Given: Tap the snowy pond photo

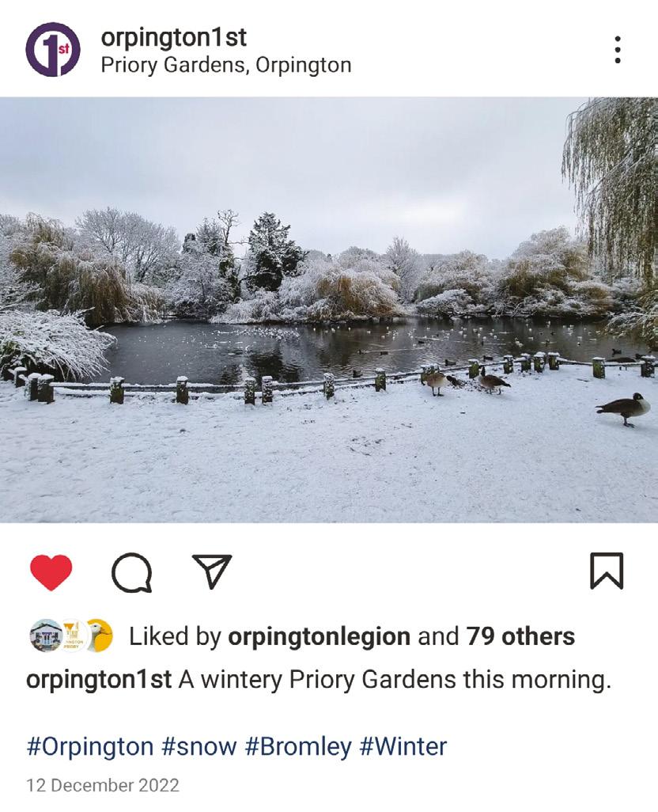Looking at the screenshot, I should 329,309.
